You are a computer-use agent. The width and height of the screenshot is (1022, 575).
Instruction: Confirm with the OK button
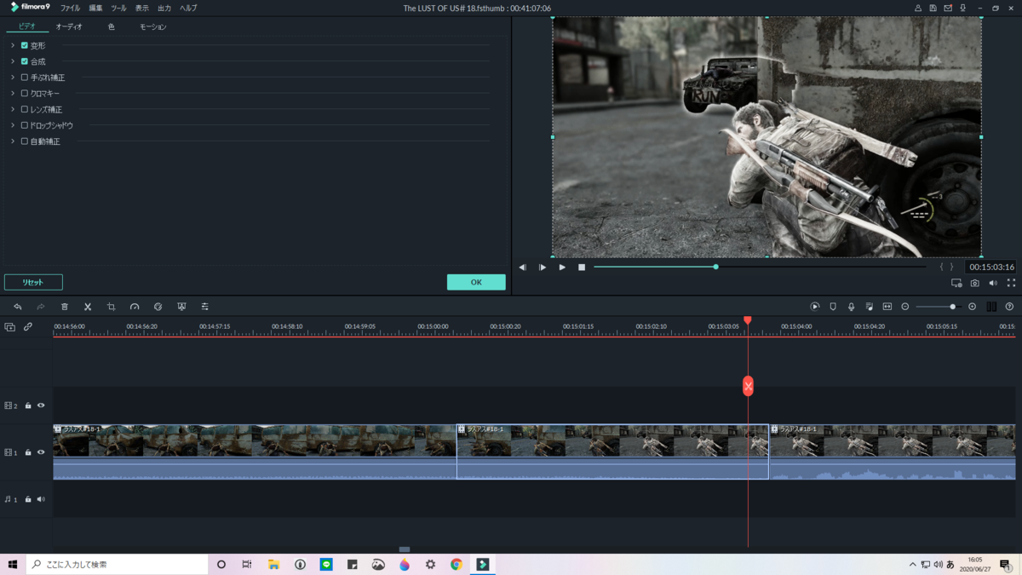pos(476,282)
